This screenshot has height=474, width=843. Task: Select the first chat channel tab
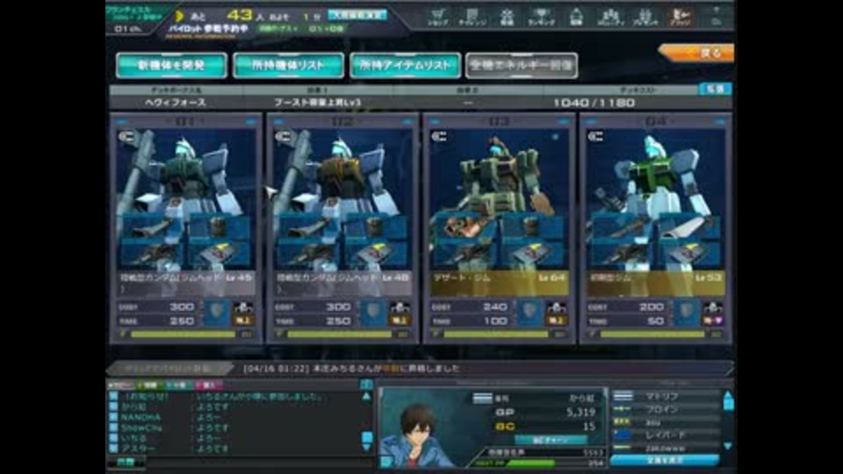tap(120, 384)
